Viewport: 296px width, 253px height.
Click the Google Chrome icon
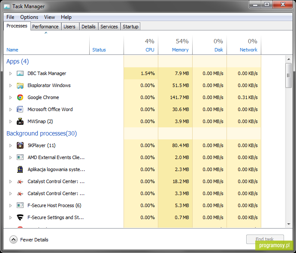tap(20, 97)
